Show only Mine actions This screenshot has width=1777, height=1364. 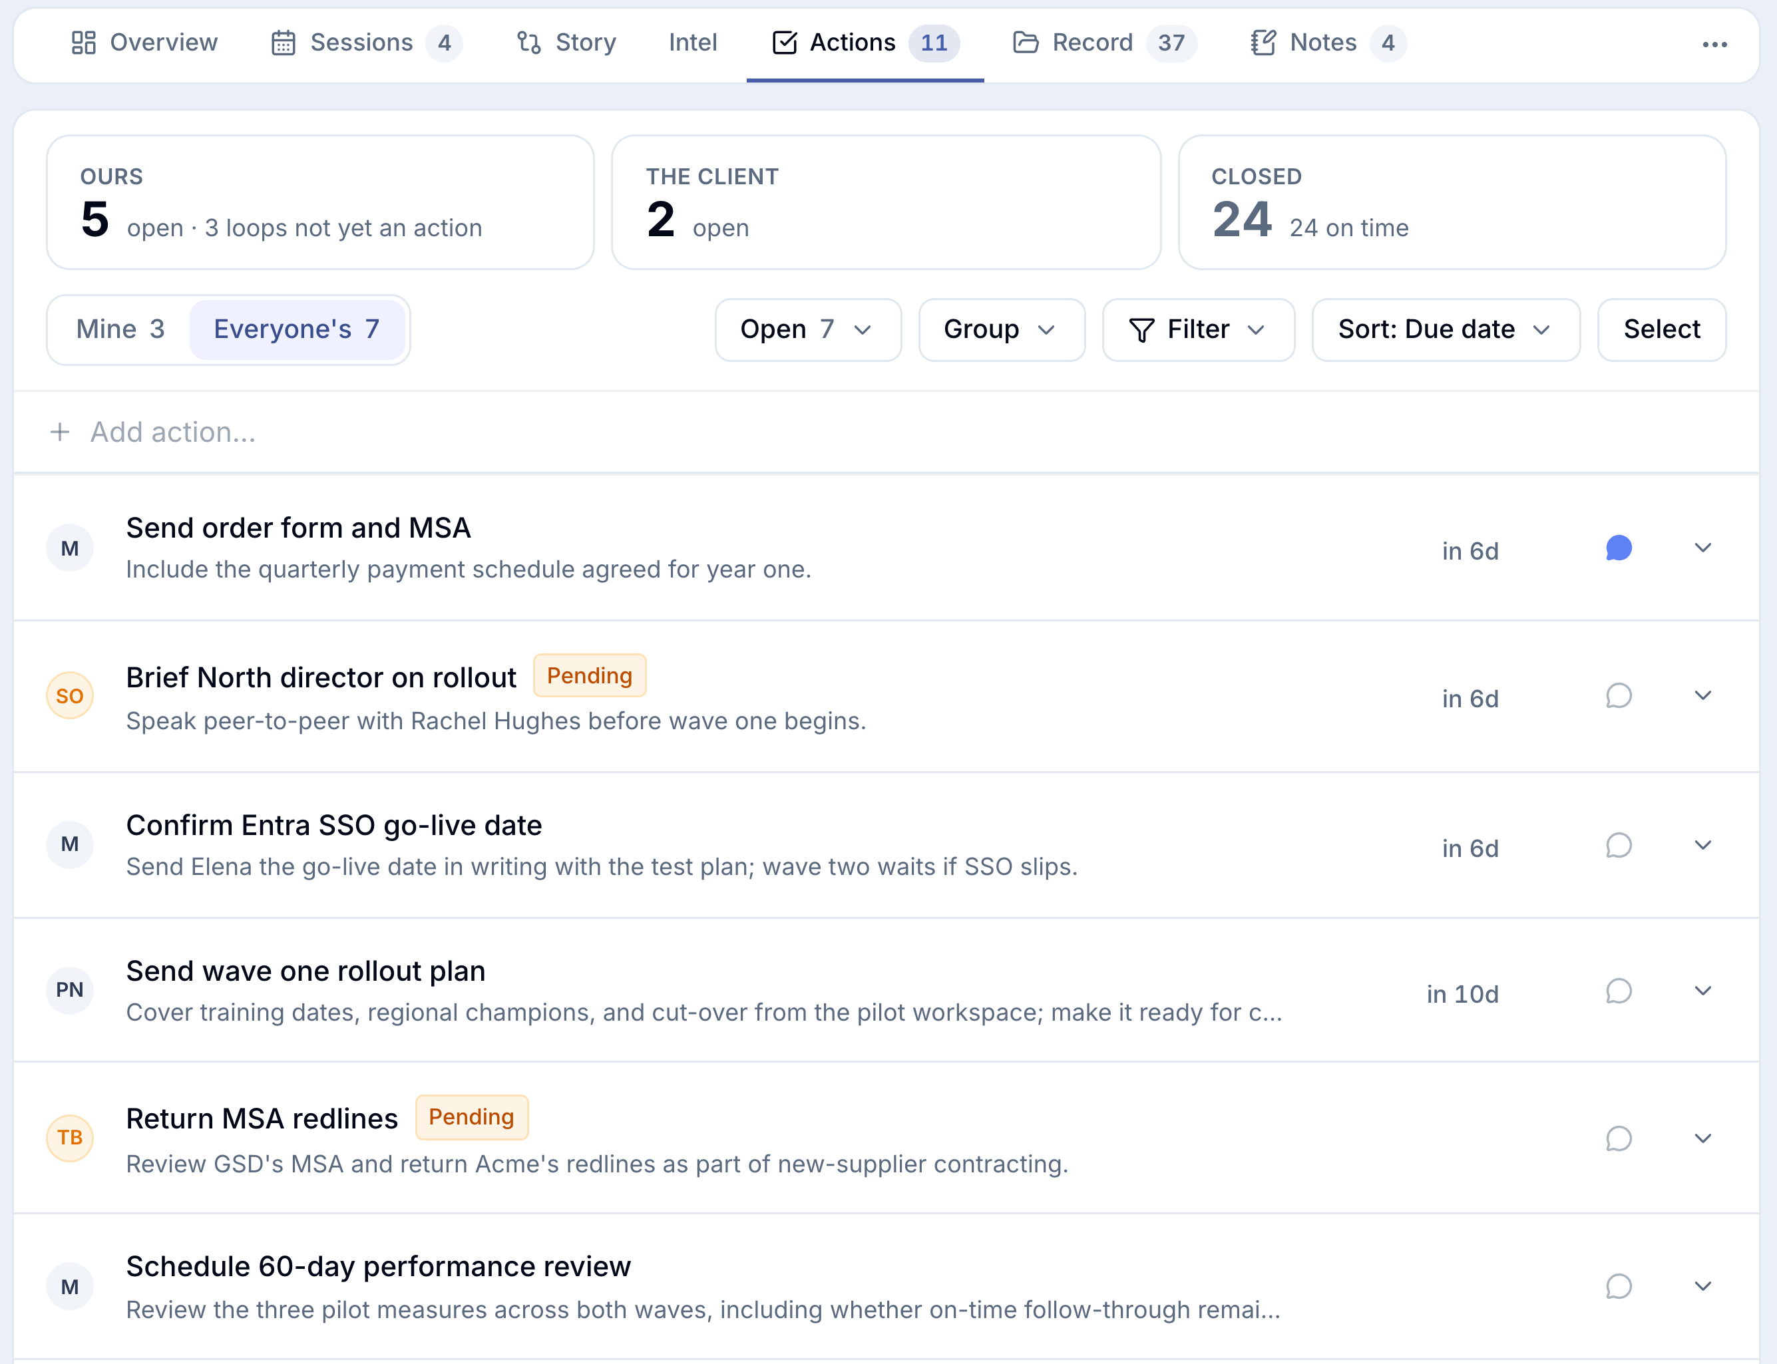[x=120, y=329]
